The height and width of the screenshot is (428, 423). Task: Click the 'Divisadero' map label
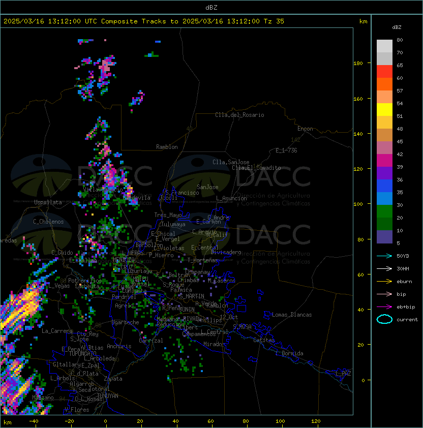coord(226,252)
